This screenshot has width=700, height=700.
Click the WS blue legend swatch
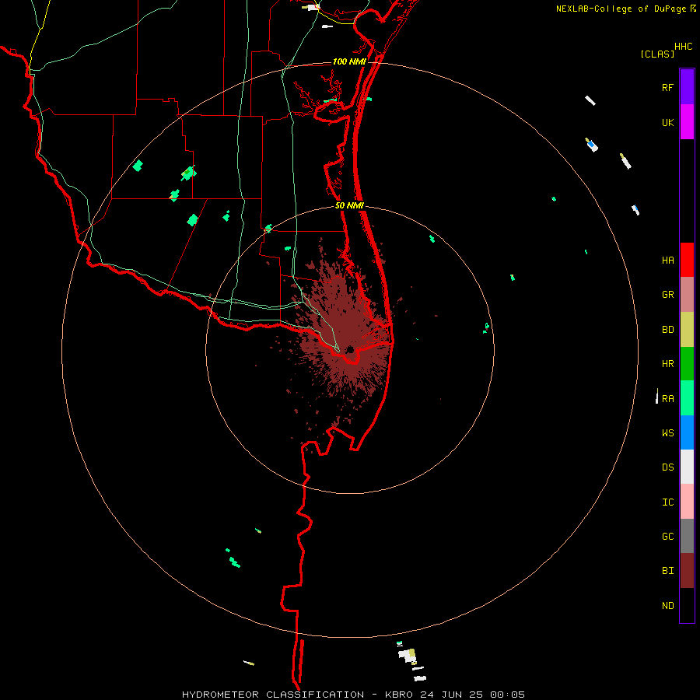click(687, 432)
